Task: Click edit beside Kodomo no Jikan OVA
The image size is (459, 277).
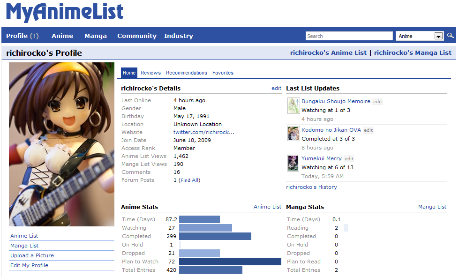Action: [368, 130]
